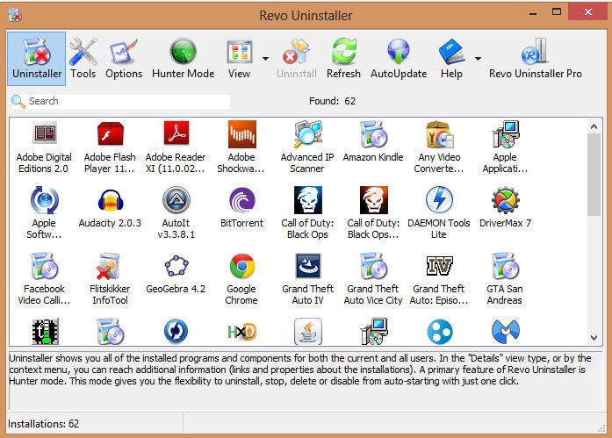The image size is (612, 438).
Task: Launch AutoUpdate from the toolbar
Action: [x=398, y=58]
